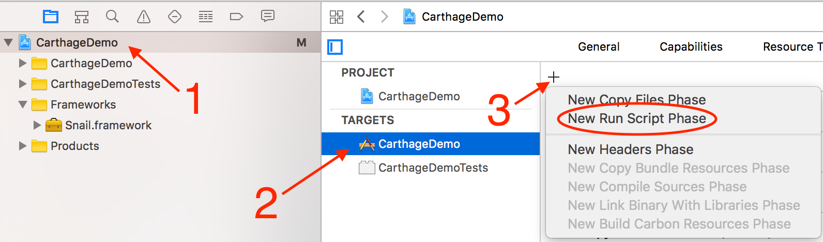Open the Find navigator magnifier icon
This screenshot has width=823, height=242.
112,17
